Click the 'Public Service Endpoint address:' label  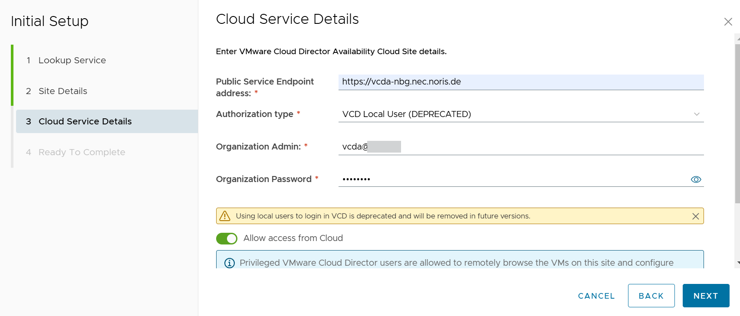[x=265, y=87]
